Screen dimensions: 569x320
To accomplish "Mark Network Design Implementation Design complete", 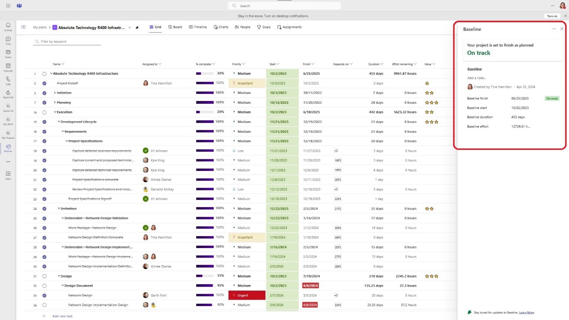I will point(45,305).
